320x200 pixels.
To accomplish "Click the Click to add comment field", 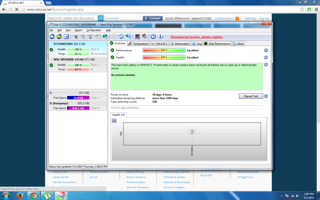I will 187,108.
